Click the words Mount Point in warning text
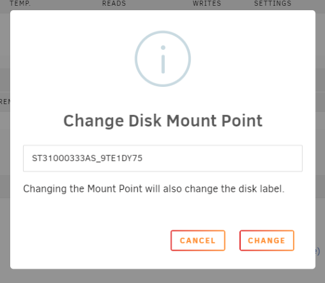325x283 pixels. [x=115, y=189]
